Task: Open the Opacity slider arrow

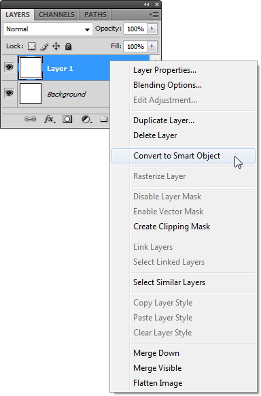Action: click(152, 29)
